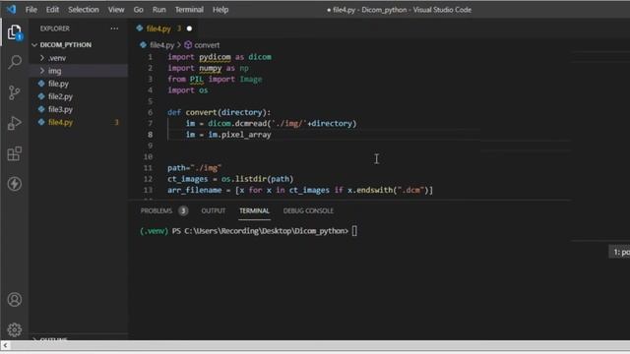Click the EXPLORER panel title
The width and height of the screenshot is (630, 354).
pos(55,29)
